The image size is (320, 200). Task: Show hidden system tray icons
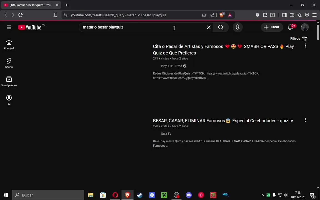(x=262, y=195)
